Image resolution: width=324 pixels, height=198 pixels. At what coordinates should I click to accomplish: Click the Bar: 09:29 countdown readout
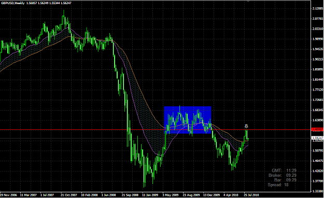click(286, 180)
